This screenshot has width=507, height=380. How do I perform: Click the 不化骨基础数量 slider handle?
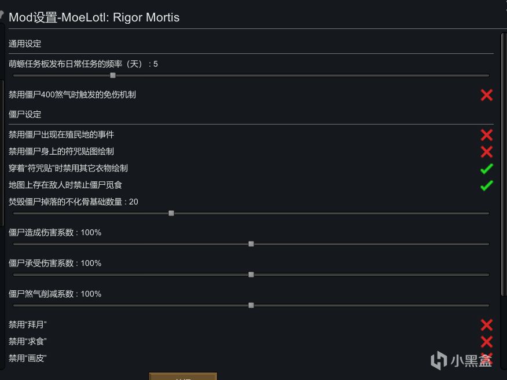(171, 213)
